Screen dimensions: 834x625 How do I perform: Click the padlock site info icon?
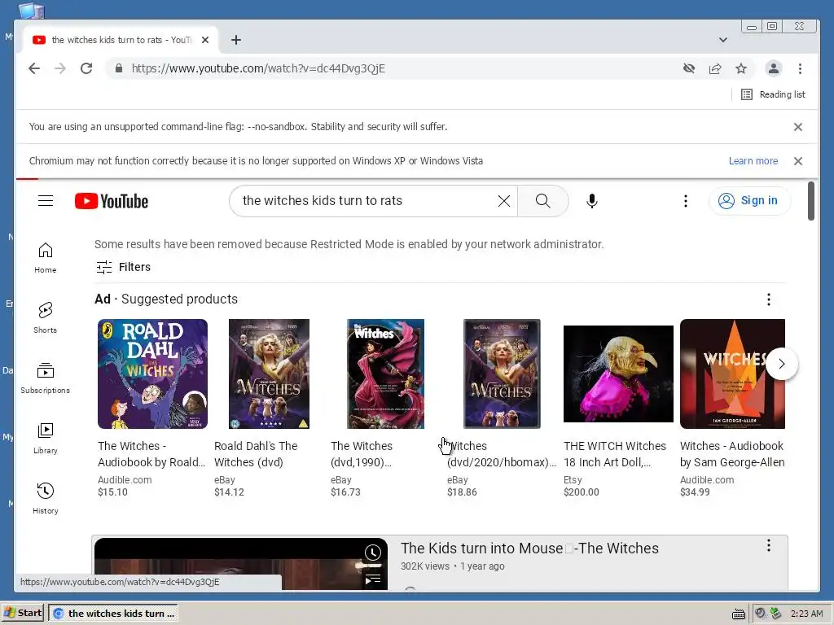[x=119, y=68]
